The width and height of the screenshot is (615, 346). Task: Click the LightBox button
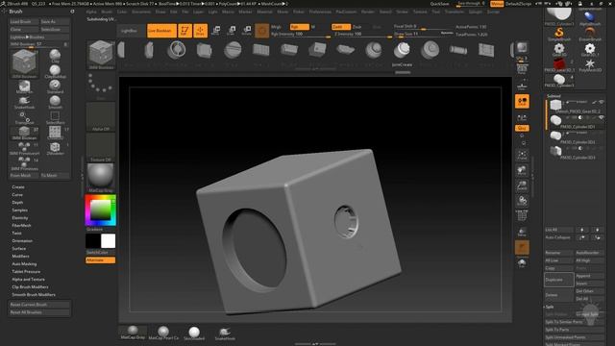tap(131, 31)
